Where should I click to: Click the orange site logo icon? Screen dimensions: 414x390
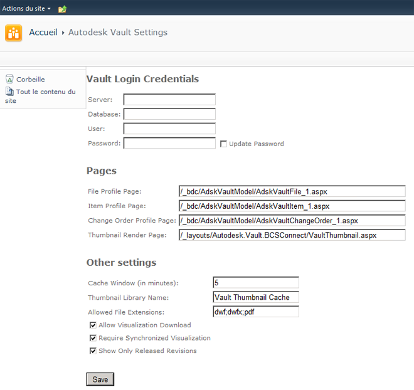click(x=13, y=33)
